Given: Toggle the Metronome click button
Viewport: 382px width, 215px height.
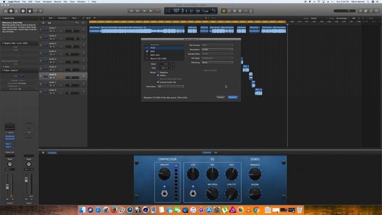Looking at the screenshot, I should pos(251,11).
